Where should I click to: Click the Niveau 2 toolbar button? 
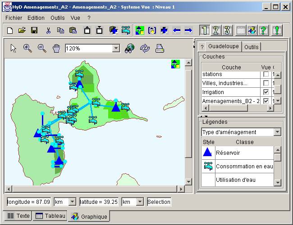pos(215,30)
